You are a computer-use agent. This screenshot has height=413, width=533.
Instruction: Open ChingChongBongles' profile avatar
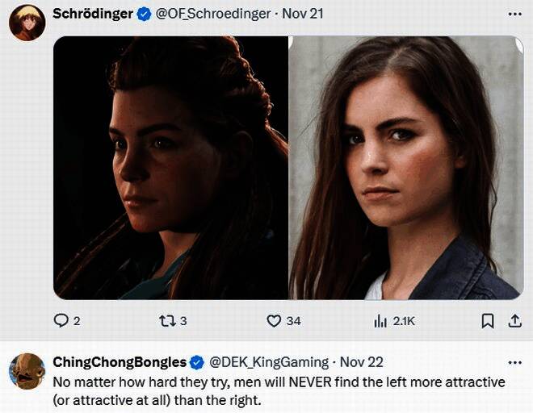pyautogui.click(x=27, y=371)
